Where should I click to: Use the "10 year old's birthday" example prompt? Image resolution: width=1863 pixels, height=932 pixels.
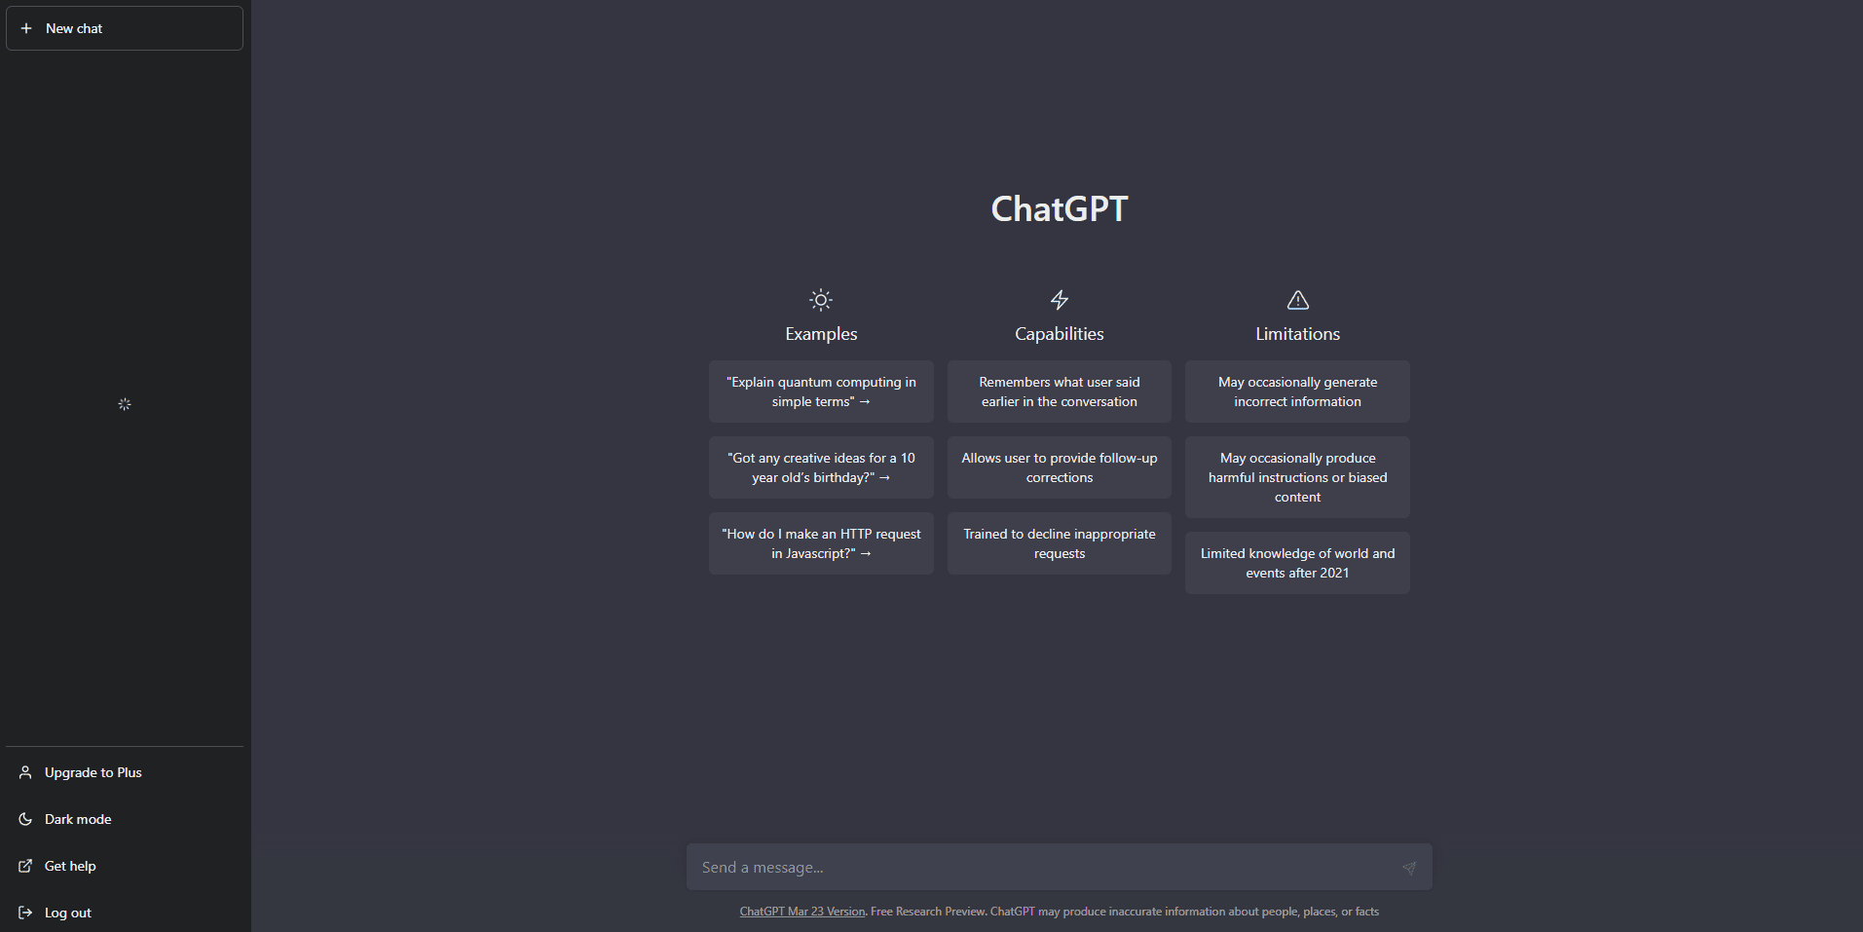pyautogui.click(x=821, y=467)
